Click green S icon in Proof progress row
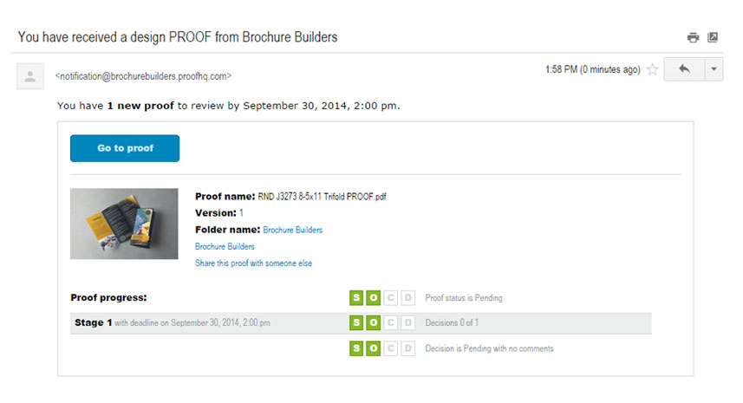 (x=356, y=298)
